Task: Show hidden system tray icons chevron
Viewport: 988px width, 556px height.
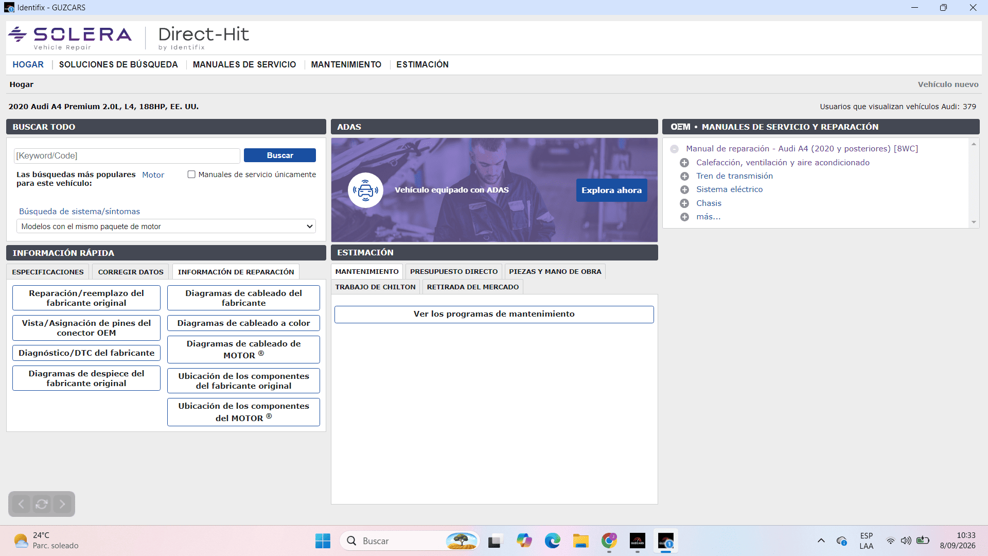Action: tap(821, 541)
